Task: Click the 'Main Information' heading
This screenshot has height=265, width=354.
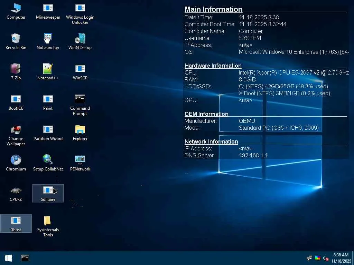Action: pyautogui.click(x=214, y=9)
